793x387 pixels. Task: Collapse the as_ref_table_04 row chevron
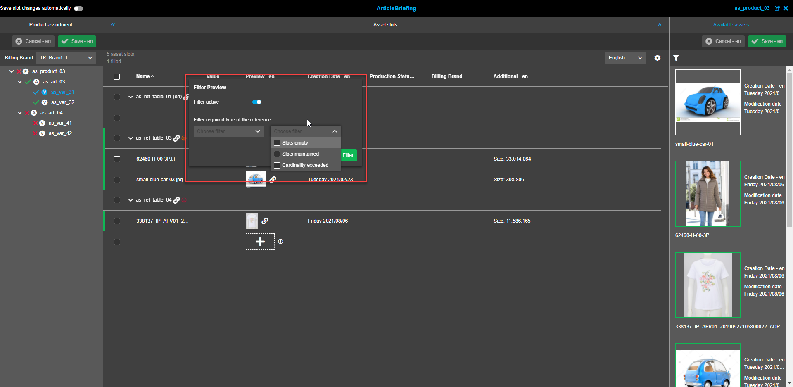point(130,200)
